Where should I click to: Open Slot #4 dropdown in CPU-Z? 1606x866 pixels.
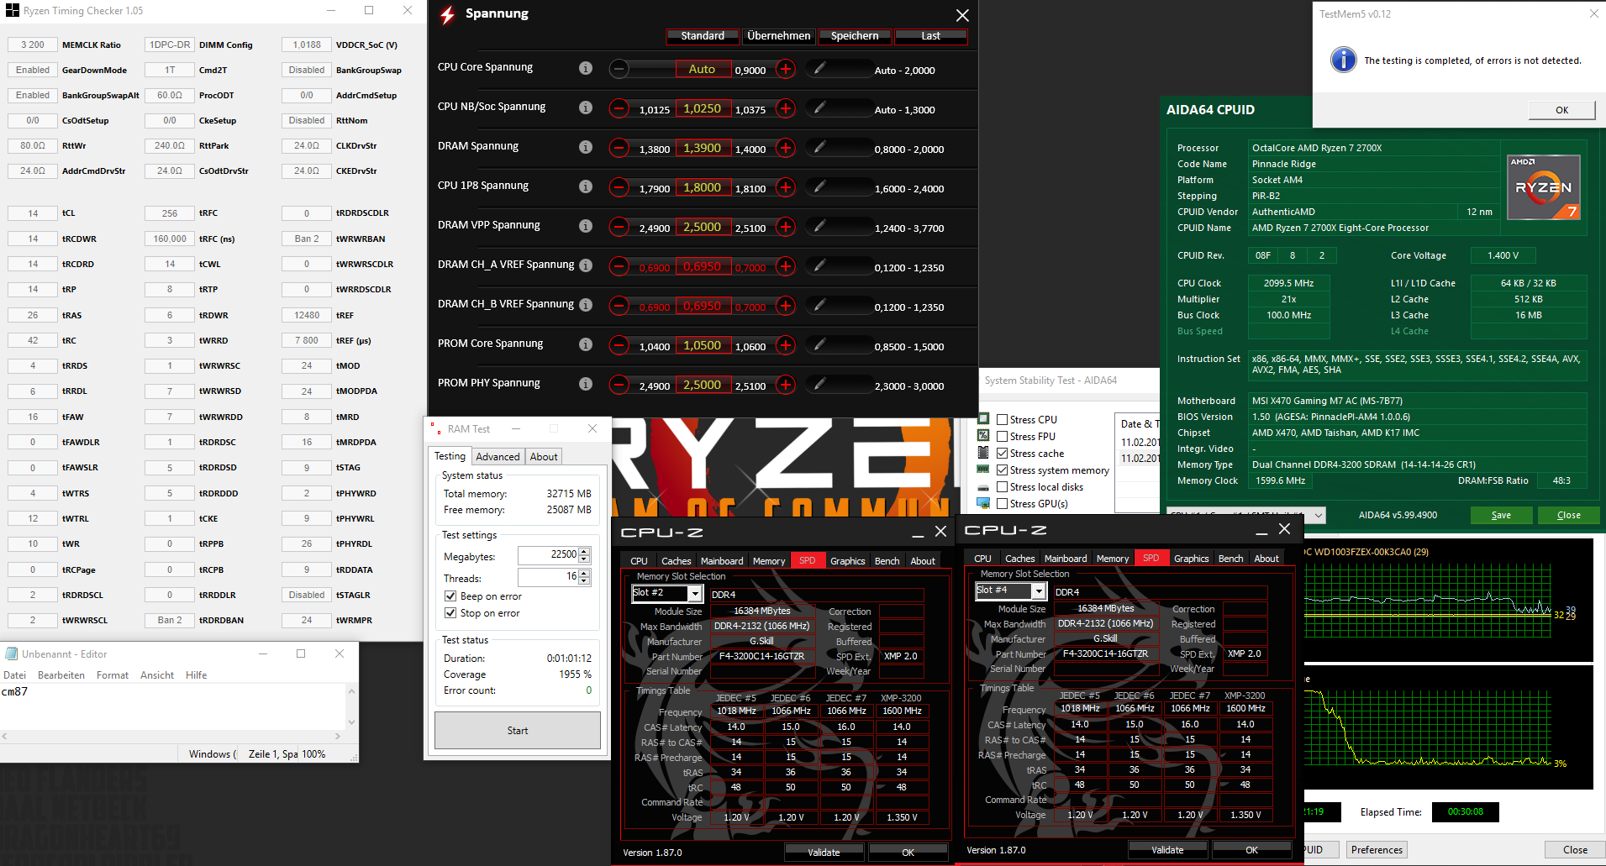[x=1039, y=591]
